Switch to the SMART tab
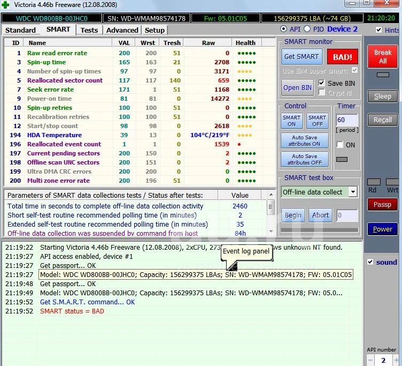The height and width of the screenshot is (366, 402). coord(58,29)
